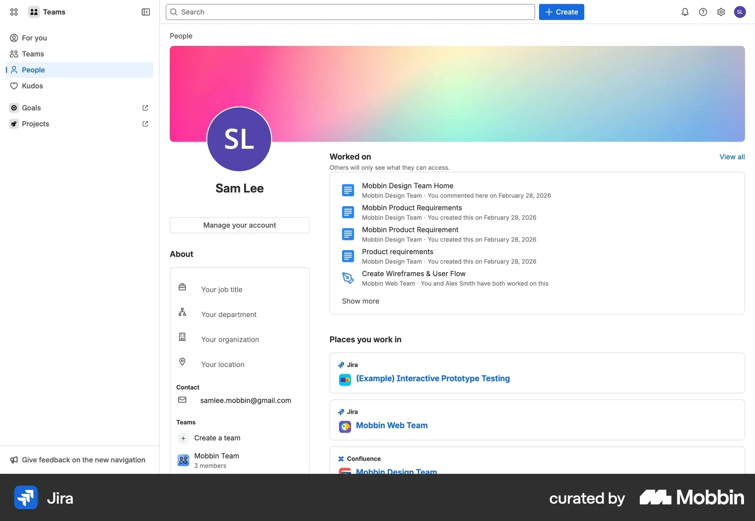Click the Teams app logo icon in header

(x=34, y=12)
